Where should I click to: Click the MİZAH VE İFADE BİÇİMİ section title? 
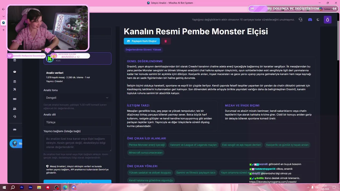[242, 106]
